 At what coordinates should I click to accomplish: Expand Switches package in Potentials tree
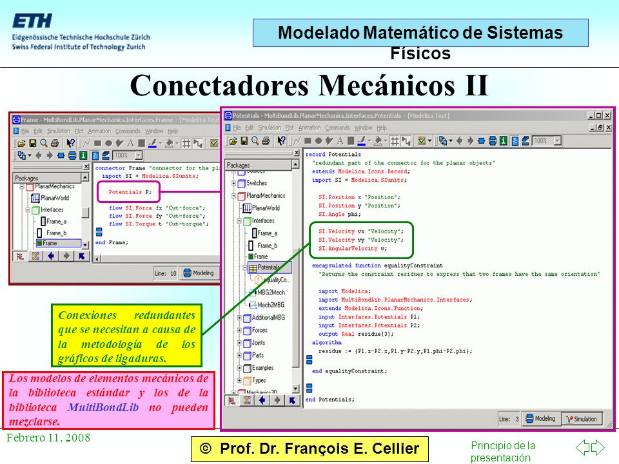click(233, 183)
